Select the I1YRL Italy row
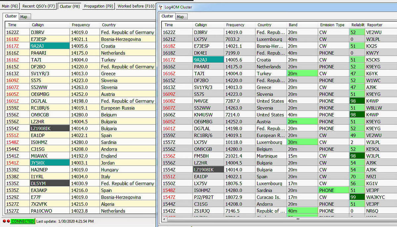397x227 pixels. click(x=80, y=177)
